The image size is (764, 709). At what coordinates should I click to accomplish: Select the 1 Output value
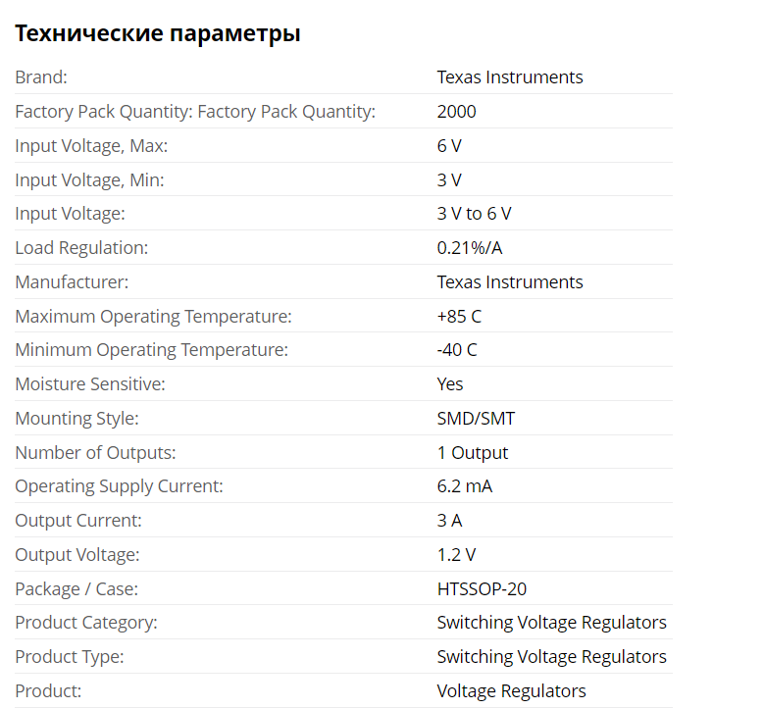point(473,453)
